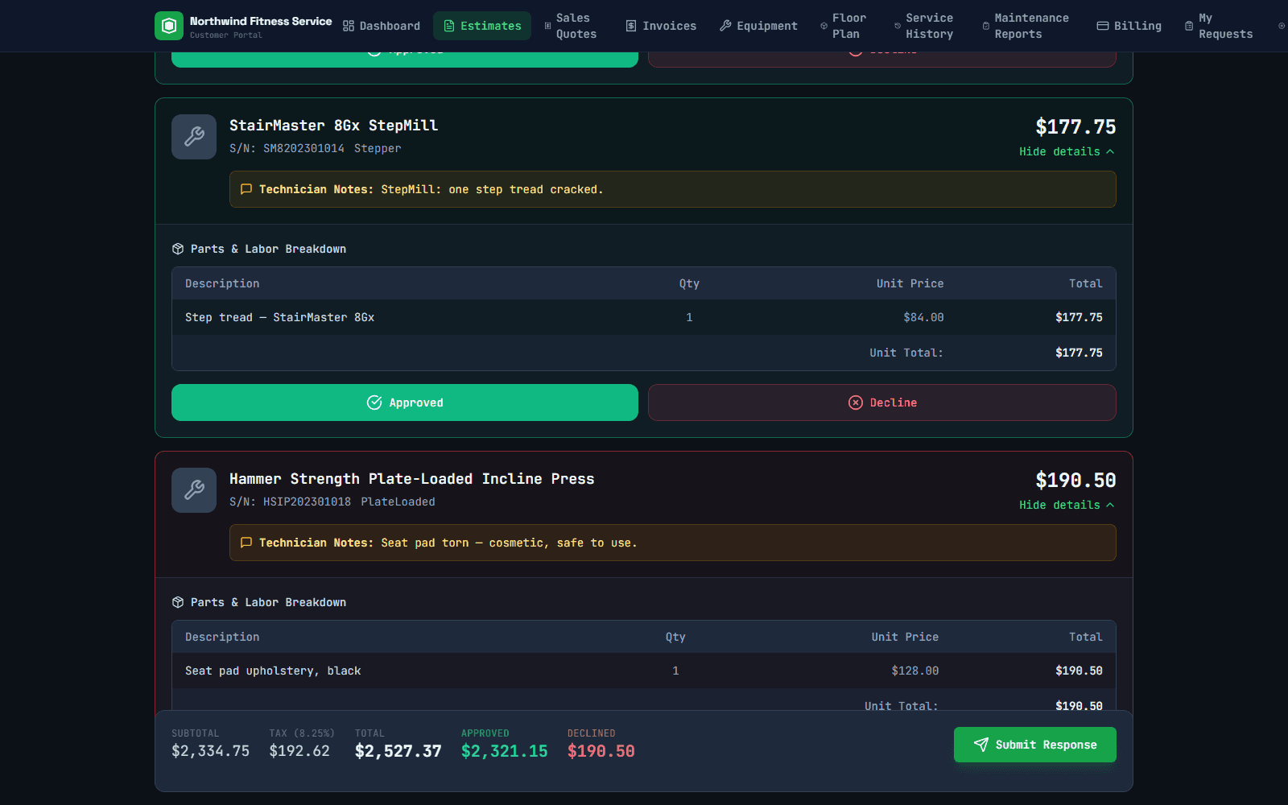Click the subtotal $2,334.75
Screen dimensions: 1288x805
click(211, 751)
